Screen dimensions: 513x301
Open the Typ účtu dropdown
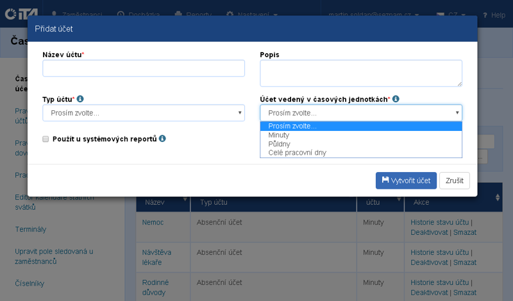tap(144, 113)
